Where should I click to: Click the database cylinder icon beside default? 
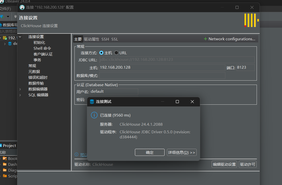coord(10,44)
